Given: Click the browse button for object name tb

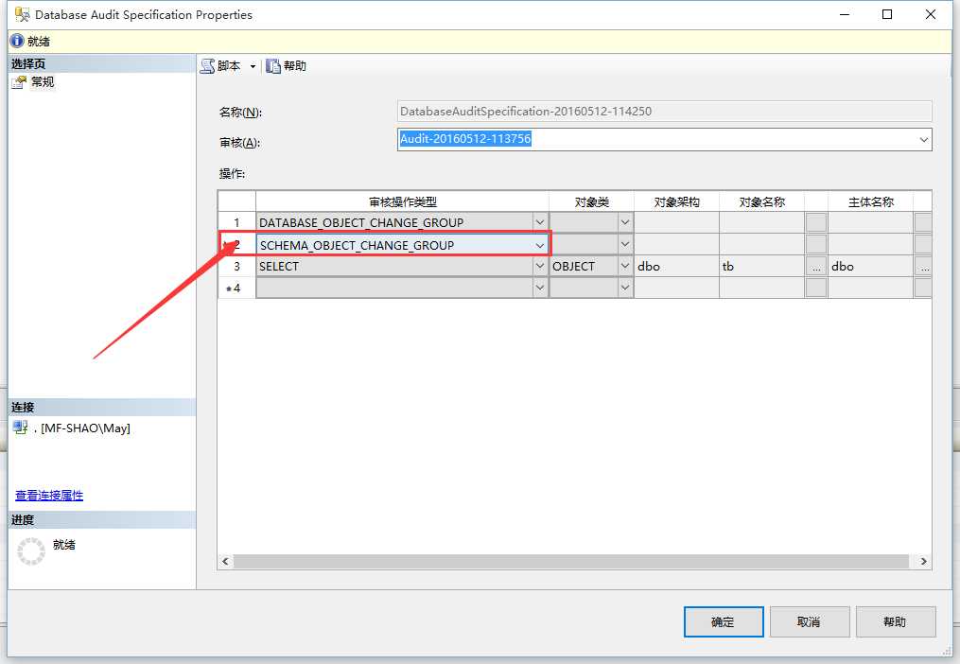Looking at the screenshot, I should click(816, 267).
